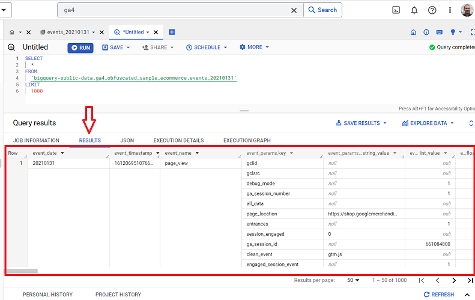The height and width of the screenshot is (300, 475).
Task: Open events_20210131 tab dropdown arrow
Action: tap(94, 32)
